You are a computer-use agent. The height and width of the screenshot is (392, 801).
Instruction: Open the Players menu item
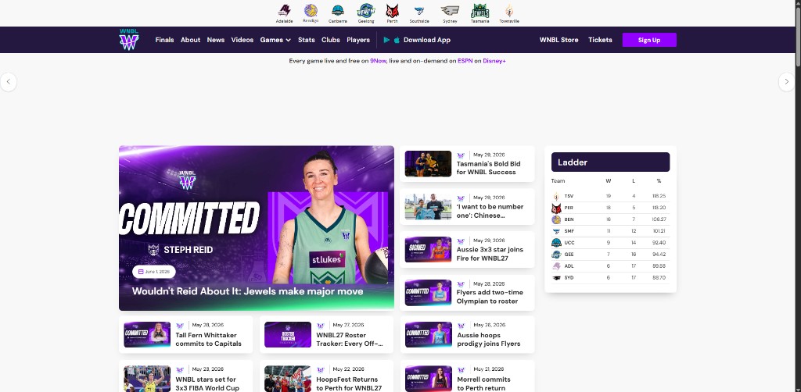(x=358, y=40)
